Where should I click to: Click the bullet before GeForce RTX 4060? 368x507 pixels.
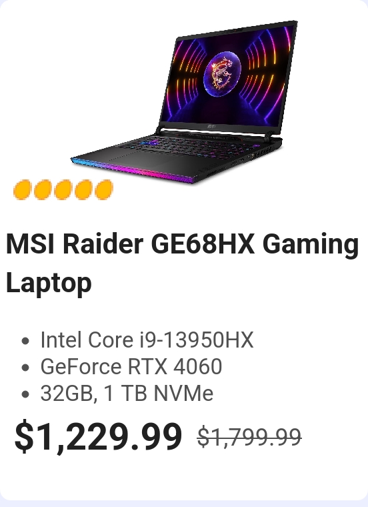tap(25, 368)
